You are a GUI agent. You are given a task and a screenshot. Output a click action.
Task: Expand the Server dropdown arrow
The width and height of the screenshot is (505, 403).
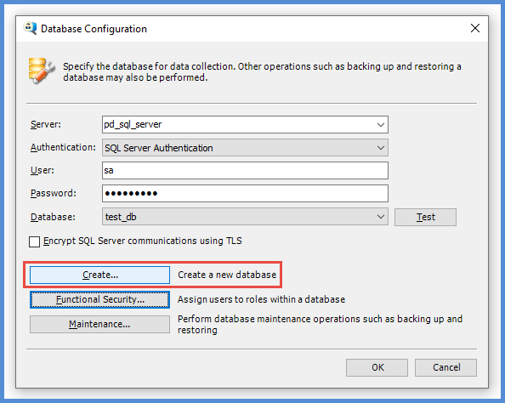point(380,125)
